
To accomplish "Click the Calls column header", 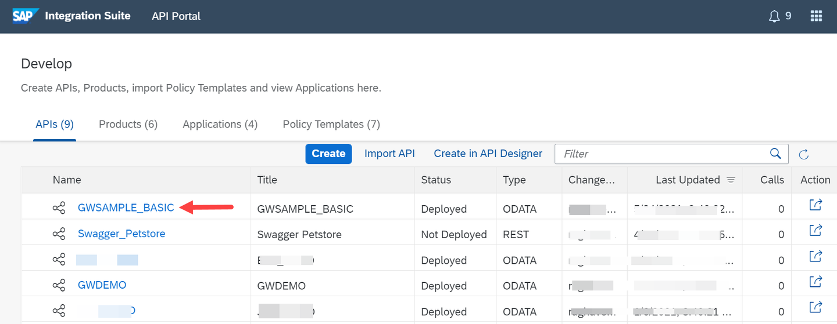I will tap(772, 180).
